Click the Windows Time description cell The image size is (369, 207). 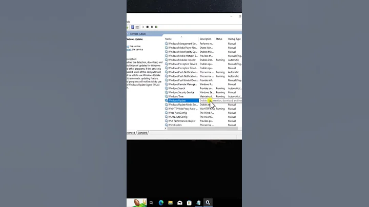(207, 96)
